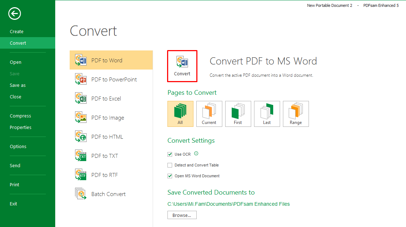
Task: Select the Batch Convert label
Action: point(109,194)
